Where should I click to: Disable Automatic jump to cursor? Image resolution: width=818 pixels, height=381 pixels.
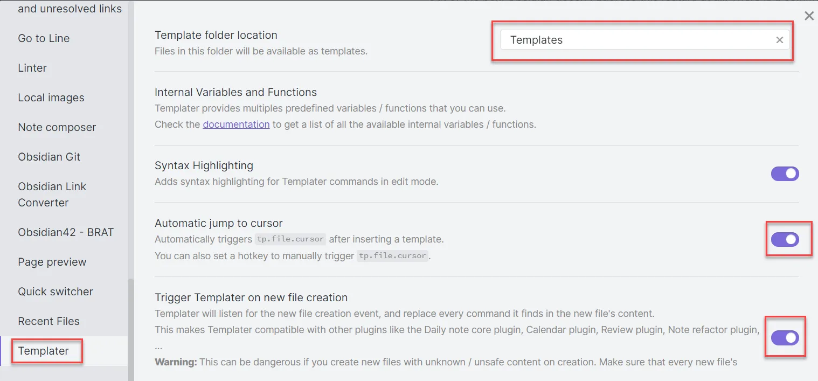coord(785,239)
